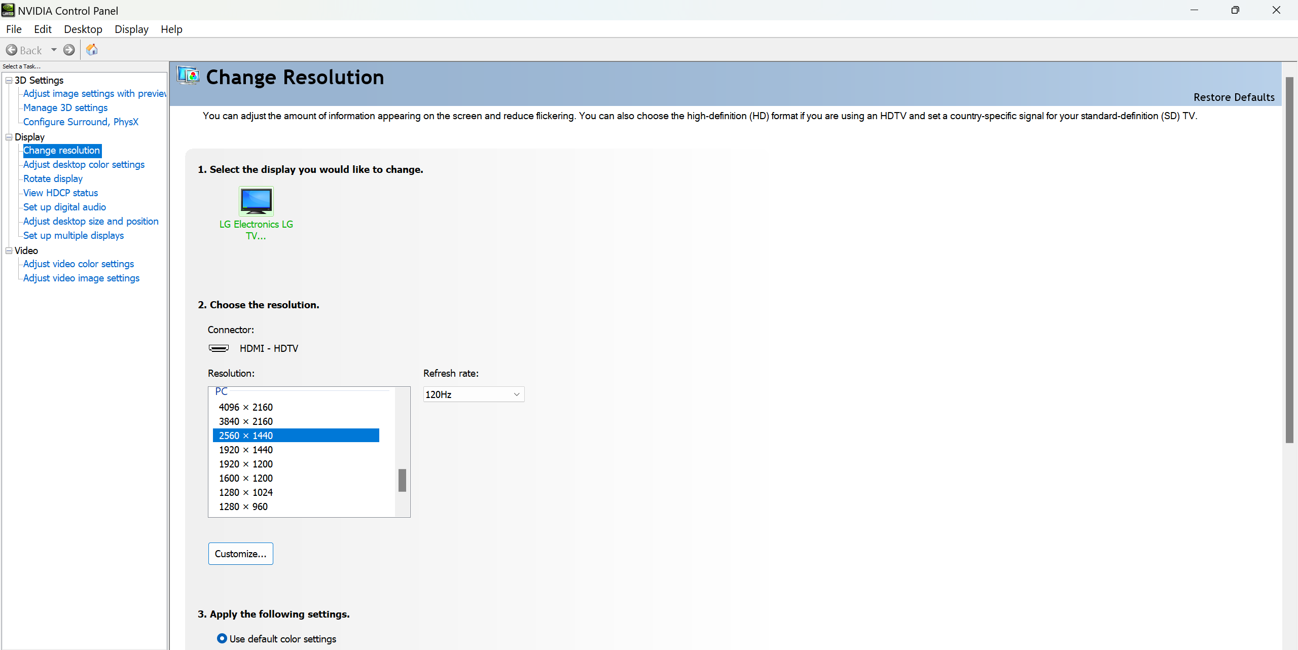This screenshot has height=650, width=1298.
Task: Click the resolution list scrollbar thumb
Action: (402, 480)
